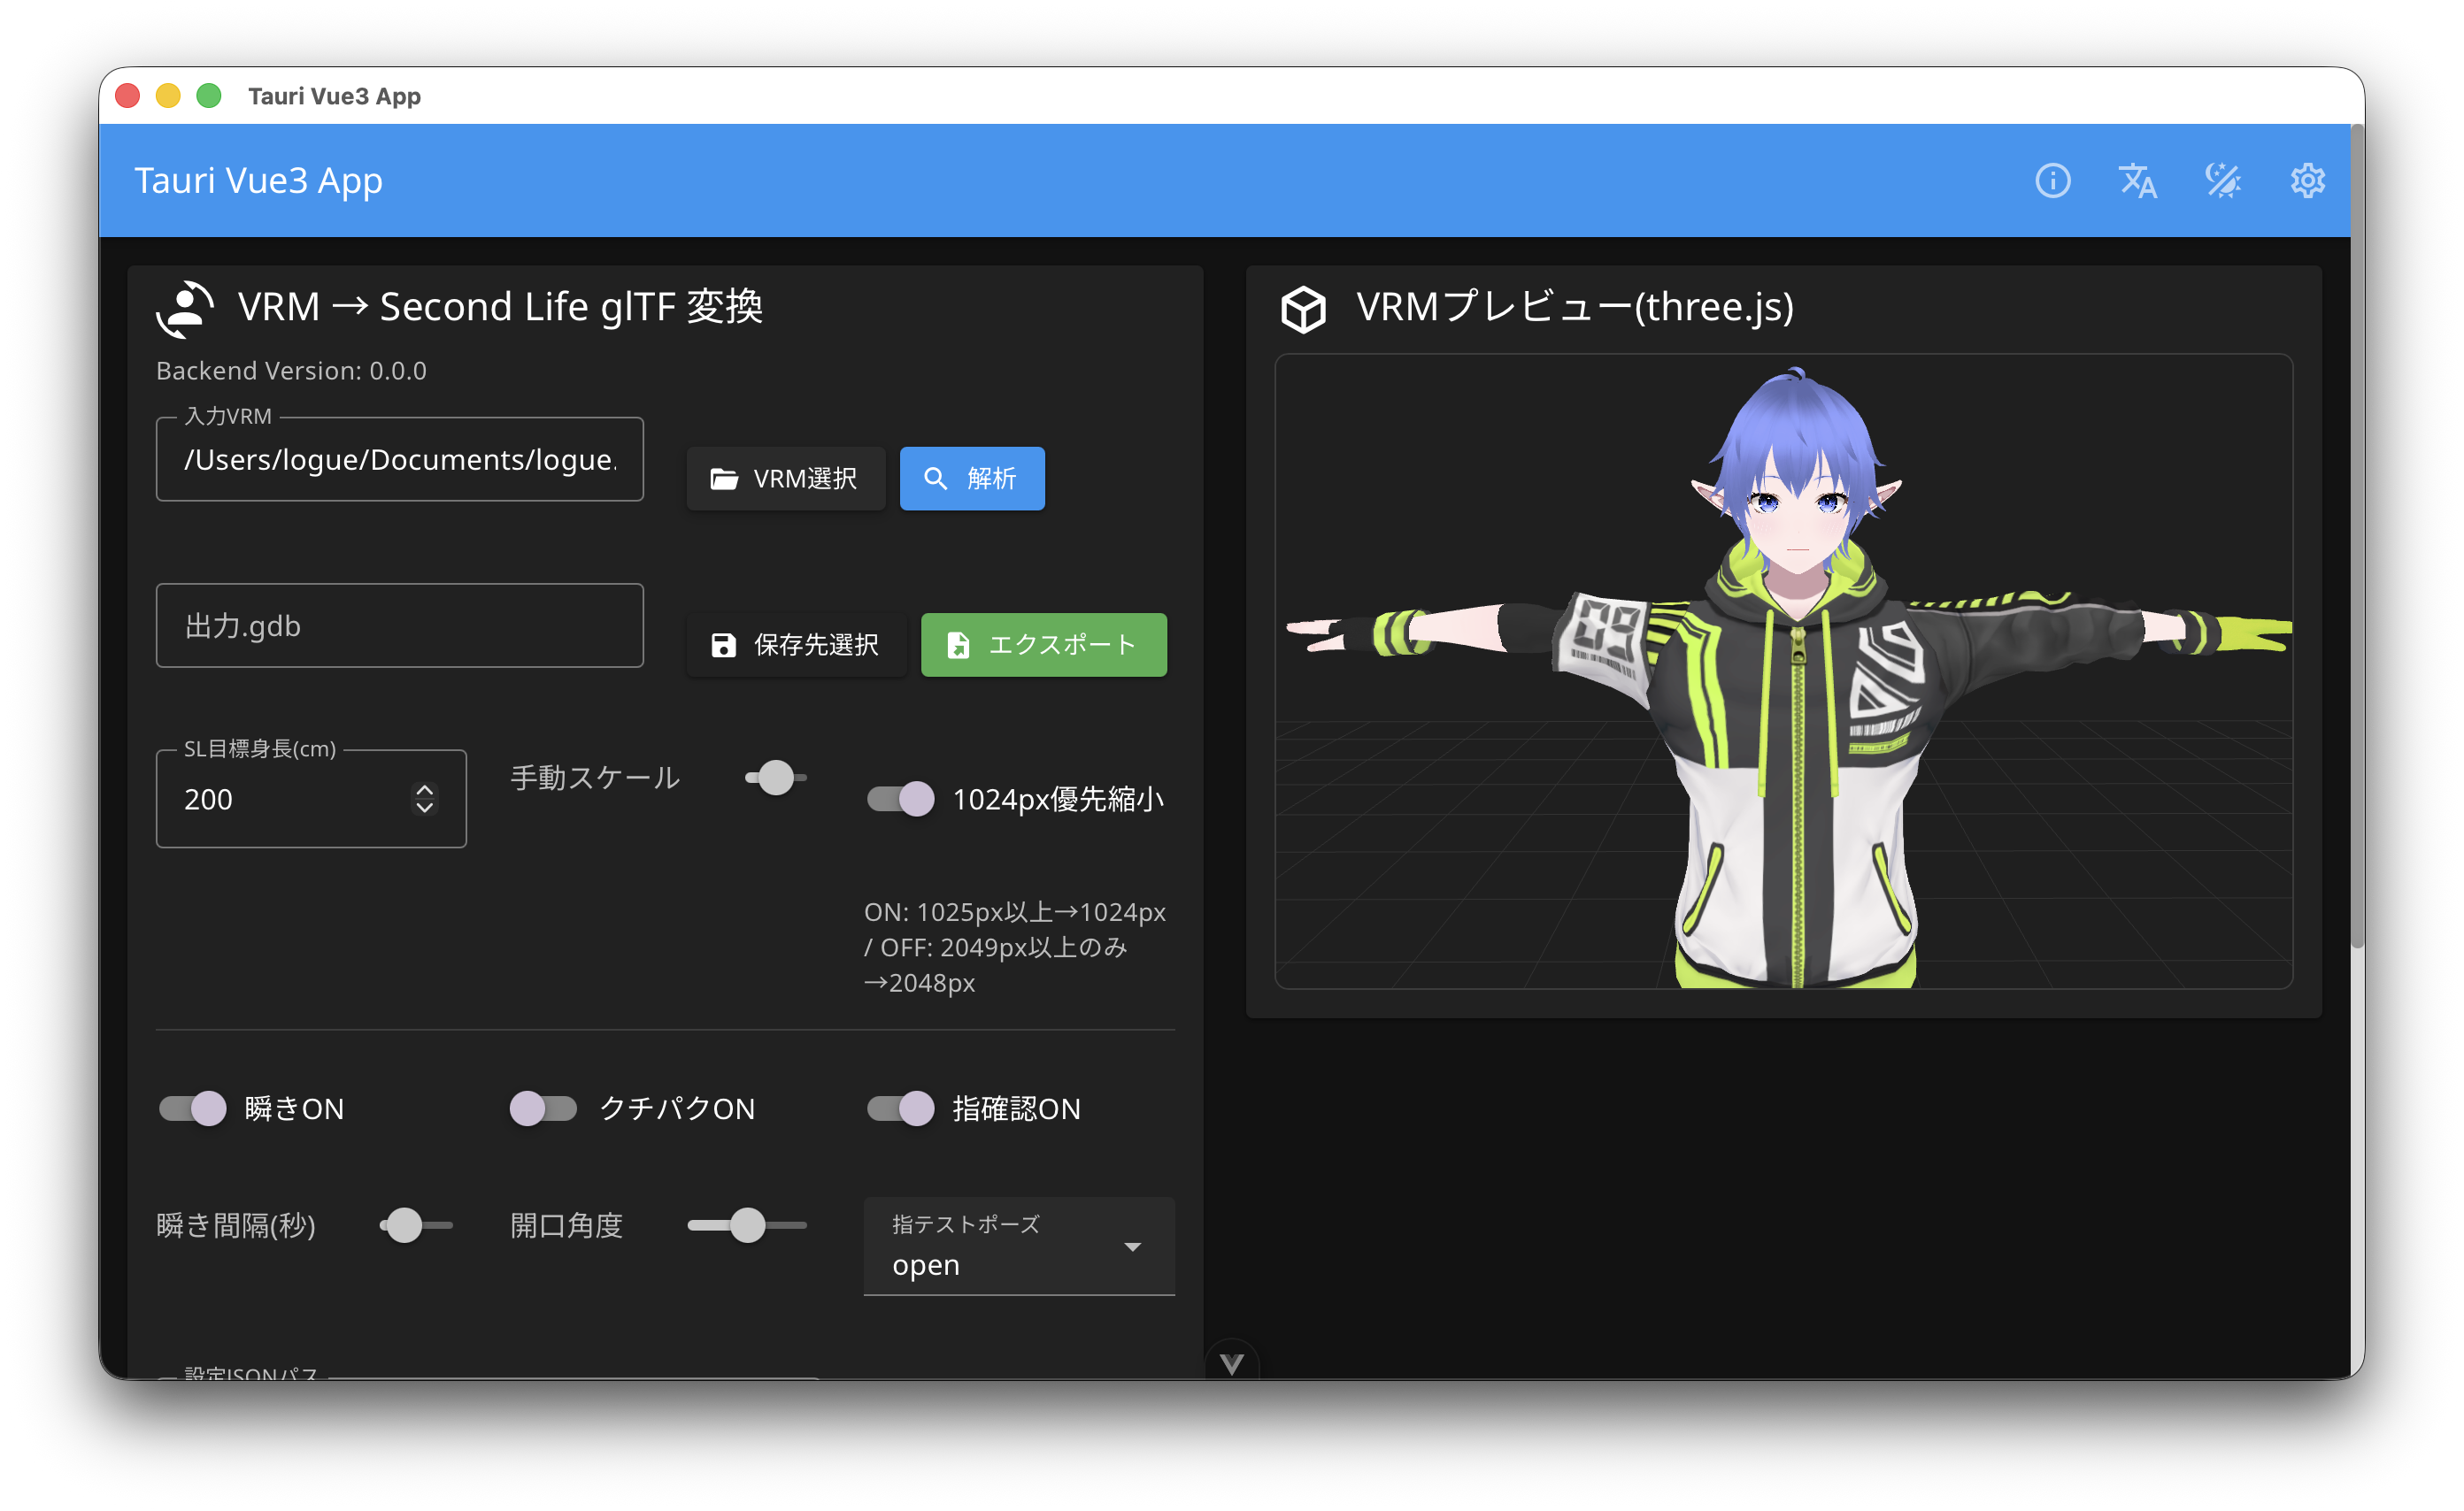The image size is (2464, 1511).
Task: Enable the クチパクON switch
Action: (x=543, y=1108)
